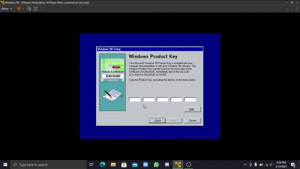Viewport: 300px width, 169px height.
Task: Click the first product key box
Action: pos(135,100)
